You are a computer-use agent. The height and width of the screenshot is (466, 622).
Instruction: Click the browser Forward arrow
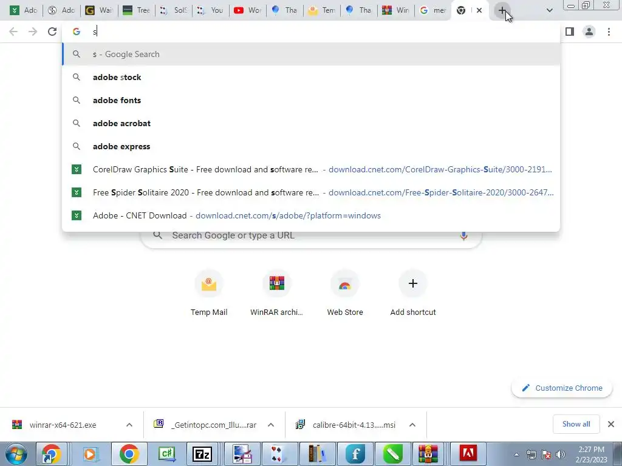click(33, 32)
